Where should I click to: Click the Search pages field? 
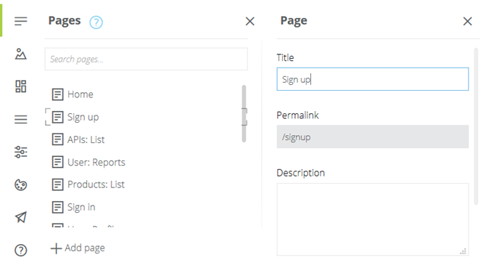(x=146, y=59)
